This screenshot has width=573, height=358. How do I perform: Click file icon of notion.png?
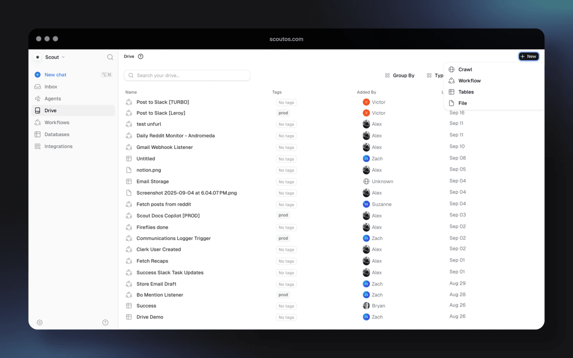coord(129,170)
